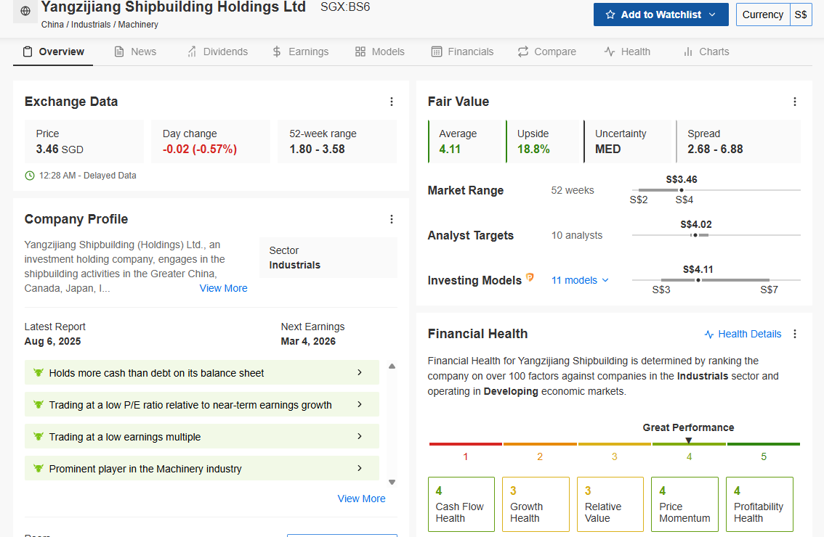The height and width of the screenshot is (537, 824).
Task: Expand 'Holds more cash than debt' insight
Action: pyautogui.click(x=202, y=373)
